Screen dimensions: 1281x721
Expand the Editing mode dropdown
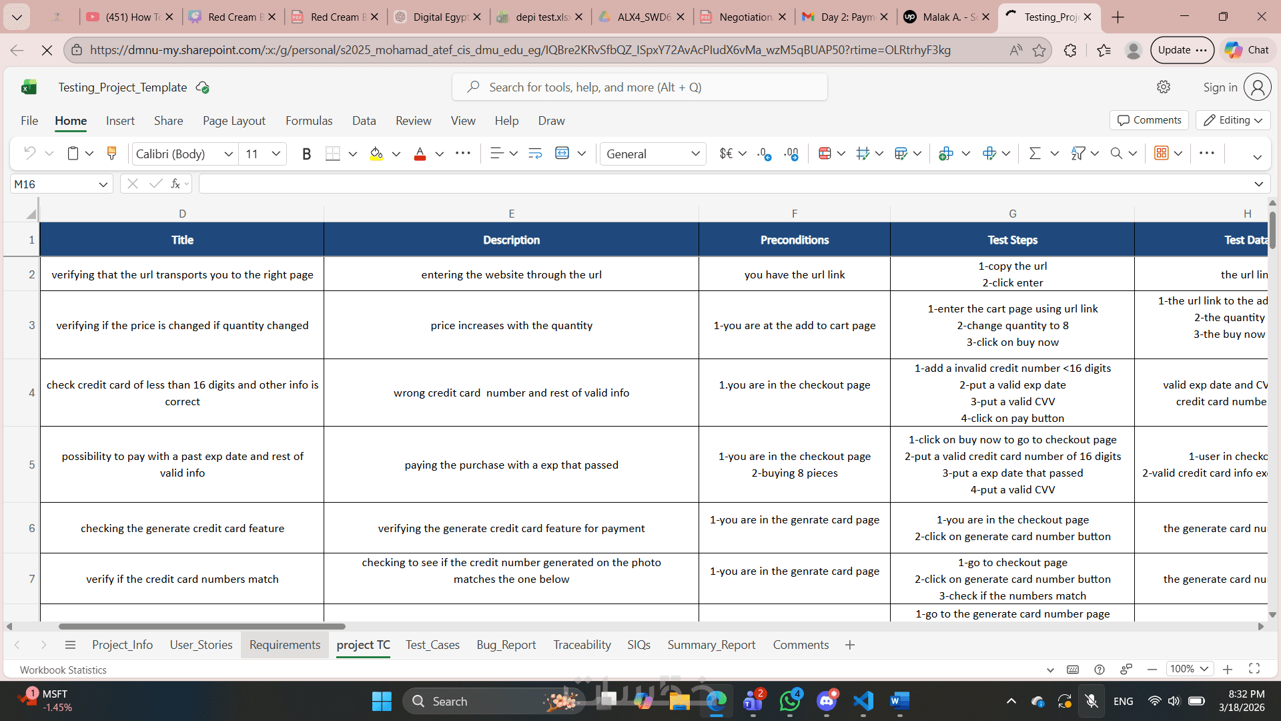1234,120
